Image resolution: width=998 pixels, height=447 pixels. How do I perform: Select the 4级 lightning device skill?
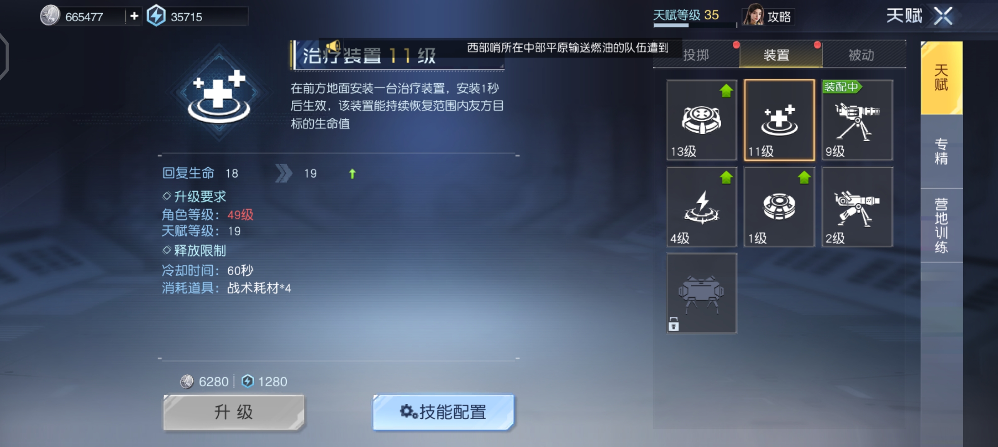(x=702, y=207)
